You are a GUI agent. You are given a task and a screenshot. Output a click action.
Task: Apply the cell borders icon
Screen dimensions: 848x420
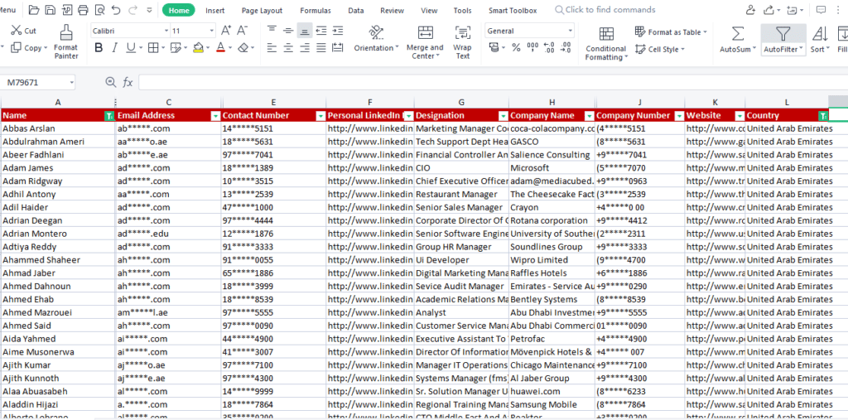pyautogui.click(x=153, y=48)
